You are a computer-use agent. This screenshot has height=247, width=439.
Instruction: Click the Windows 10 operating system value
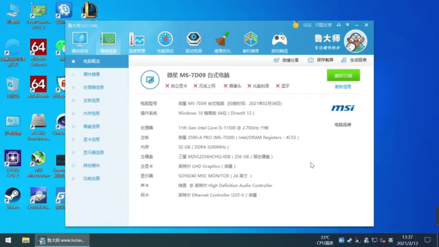[x=216, y=113]
